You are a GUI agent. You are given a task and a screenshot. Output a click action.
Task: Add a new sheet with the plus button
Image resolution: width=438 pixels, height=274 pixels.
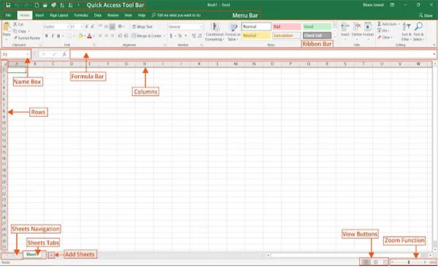[51, 255]
